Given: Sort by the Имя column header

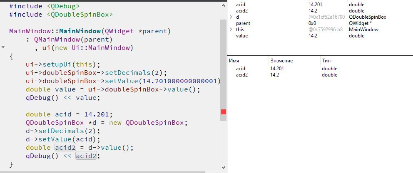Looking at the screenshot, I should [x=234, y=61].
